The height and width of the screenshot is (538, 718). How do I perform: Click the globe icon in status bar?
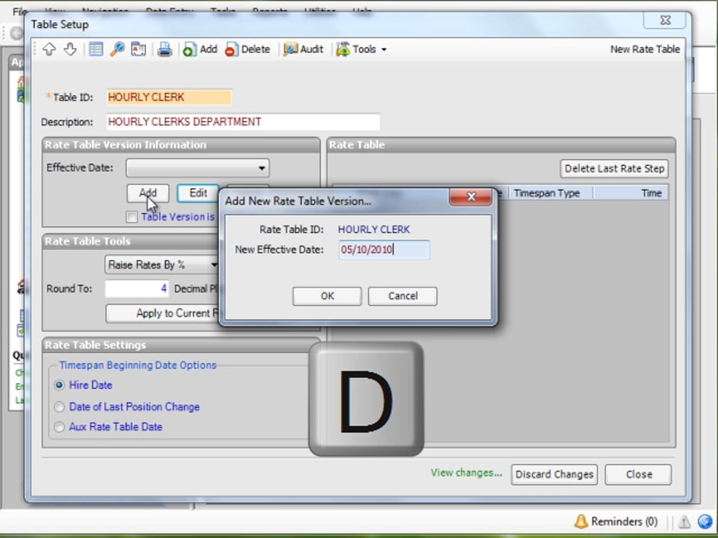[705, 521]
